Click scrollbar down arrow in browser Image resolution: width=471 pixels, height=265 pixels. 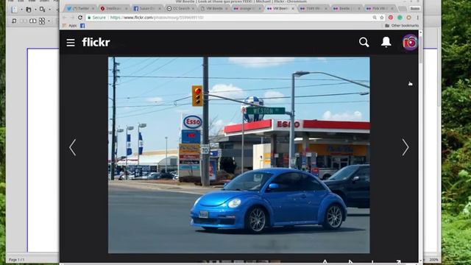coord(420,261)
